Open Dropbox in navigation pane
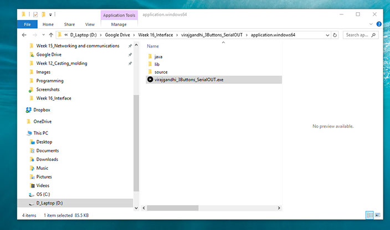The image size is (390, 230). click(42, 109)
